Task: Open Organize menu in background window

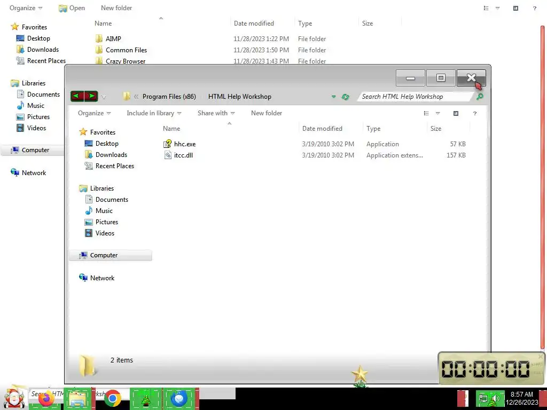Action: pos(26,7)
